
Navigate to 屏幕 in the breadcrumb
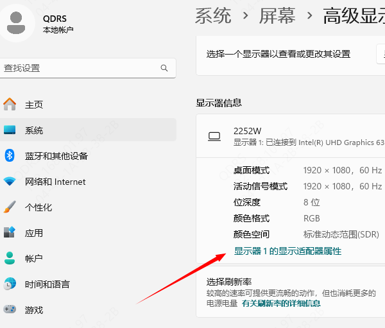tap(277, 15)
